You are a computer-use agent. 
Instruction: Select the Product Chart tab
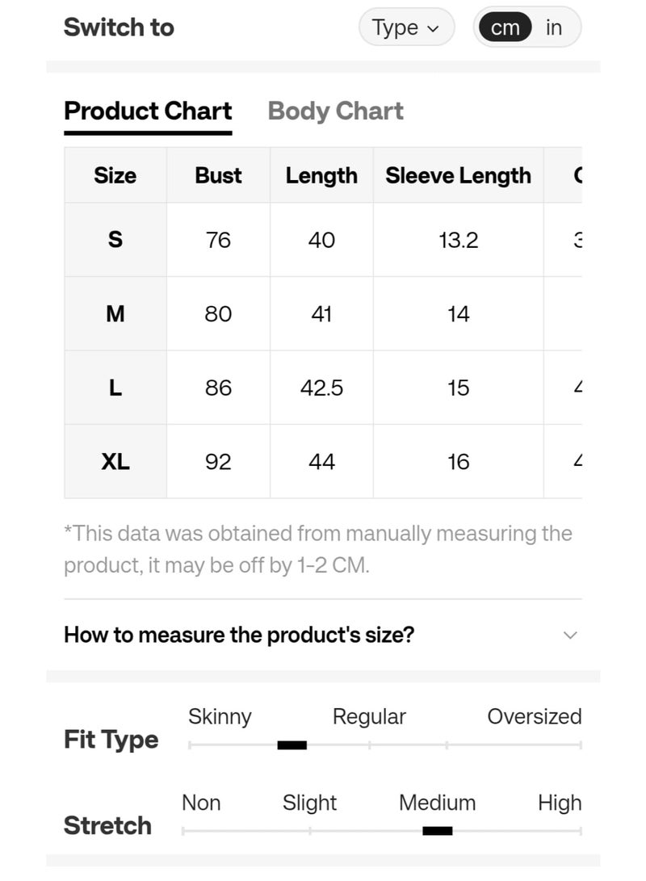coord(148,111)
